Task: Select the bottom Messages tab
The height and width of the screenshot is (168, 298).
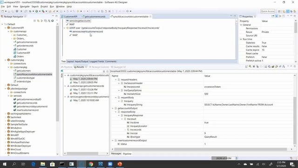Action: [x=116, y=154]
